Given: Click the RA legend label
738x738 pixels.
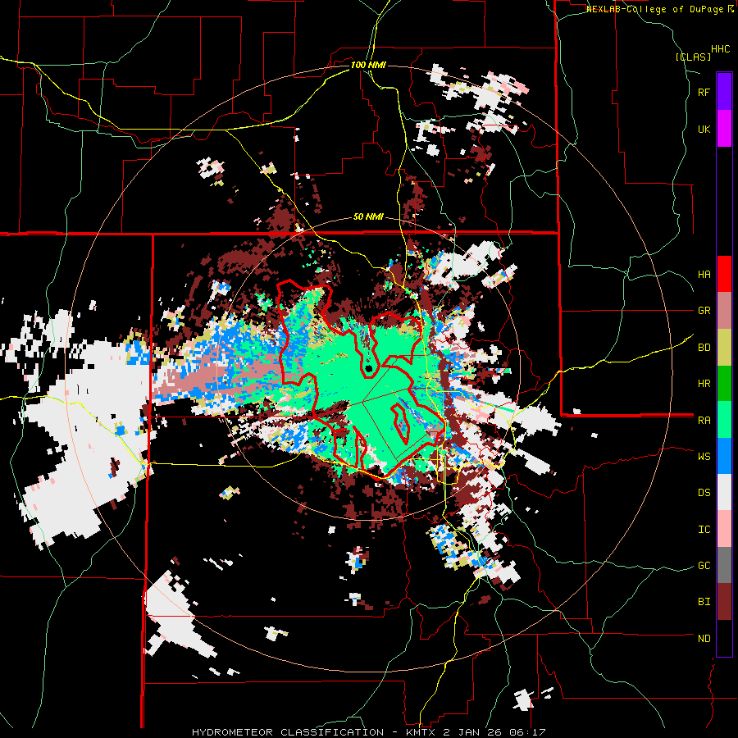Looking at the screenshot, I should (x=704, y=421).
